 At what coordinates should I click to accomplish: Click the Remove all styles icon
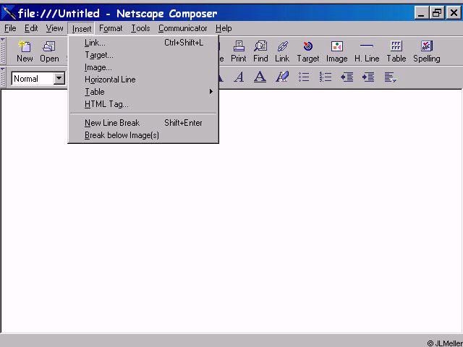pyautogui.click(x=282, y=77)
